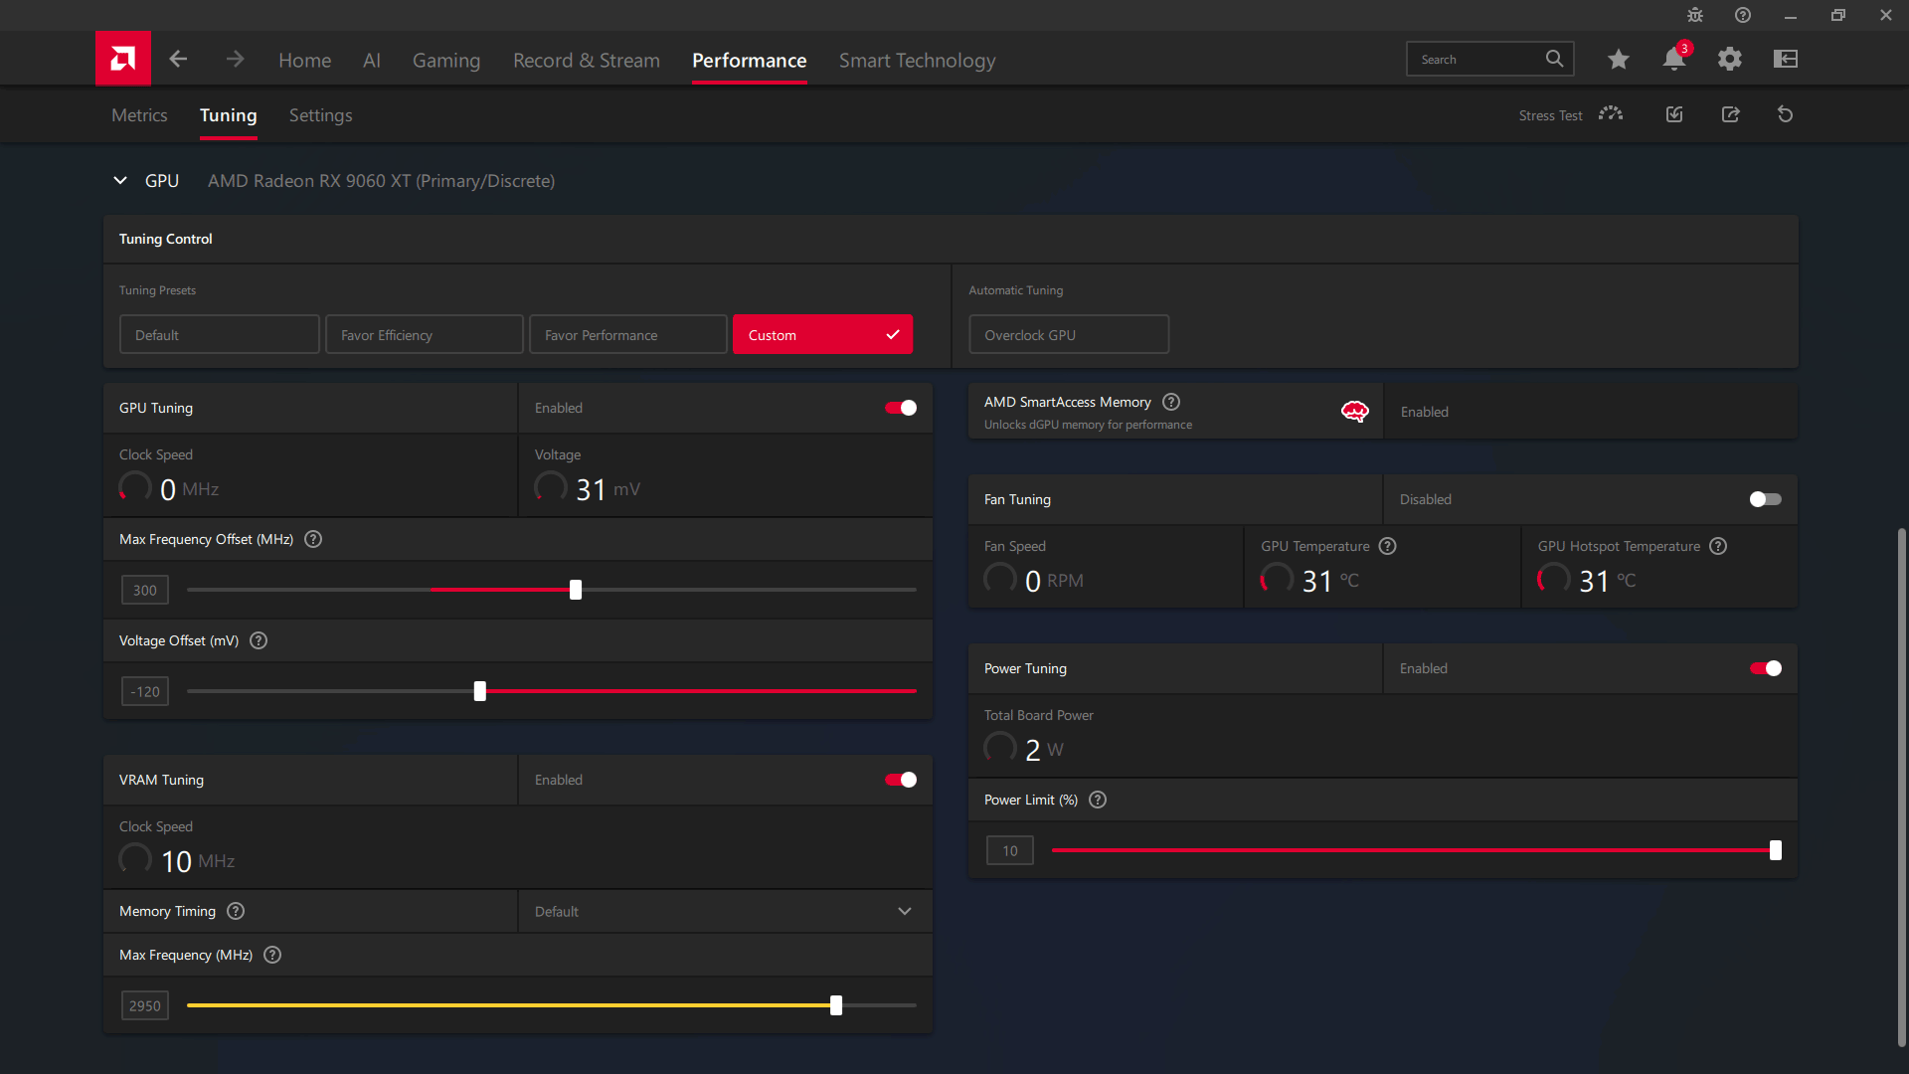This screenshot has height=1074, width=1909.
Task: Click the favorites star icon
Action: (1618, 60)
